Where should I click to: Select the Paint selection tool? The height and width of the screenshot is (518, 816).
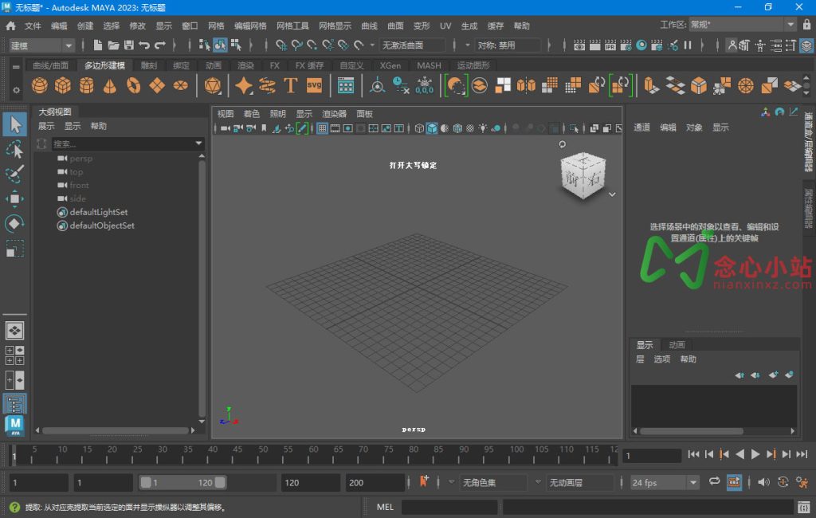click(x=15, y=174)
